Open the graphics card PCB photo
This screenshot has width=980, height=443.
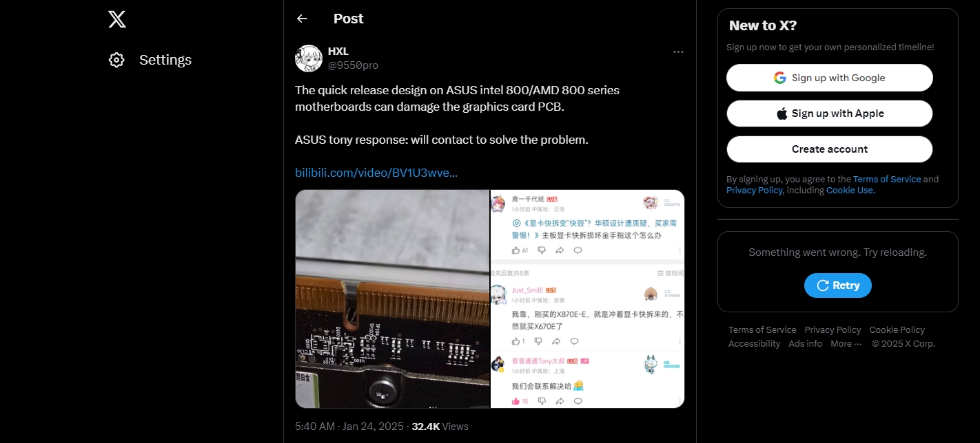click(x=392, y=299)
